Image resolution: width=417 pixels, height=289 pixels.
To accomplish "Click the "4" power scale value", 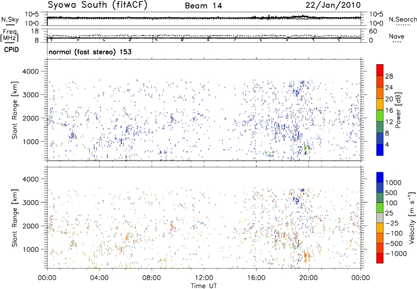I will coord(387,145).
